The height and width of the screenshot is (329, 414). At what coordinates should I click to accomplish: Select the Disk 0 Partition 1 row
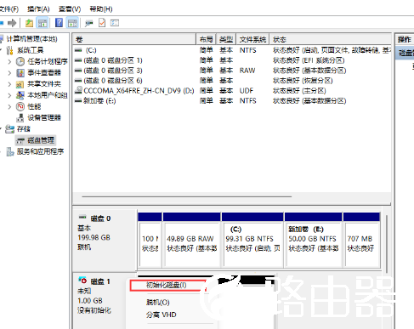tap(232, 60)
